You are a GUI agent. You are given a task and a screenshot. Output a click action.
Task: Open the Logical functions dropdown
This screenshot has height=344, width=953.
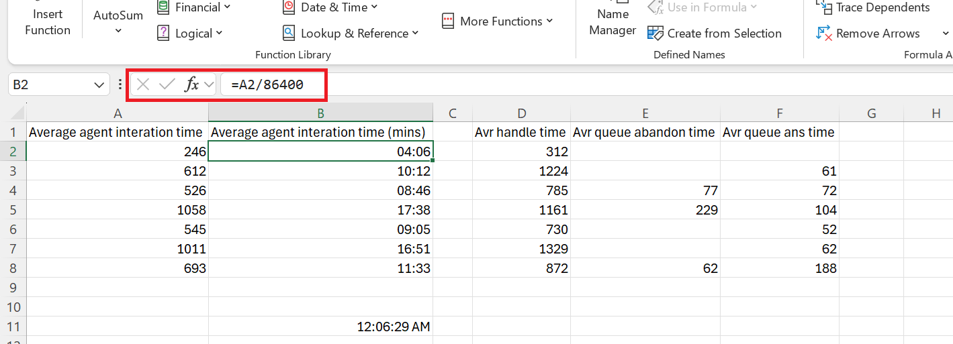189,34
